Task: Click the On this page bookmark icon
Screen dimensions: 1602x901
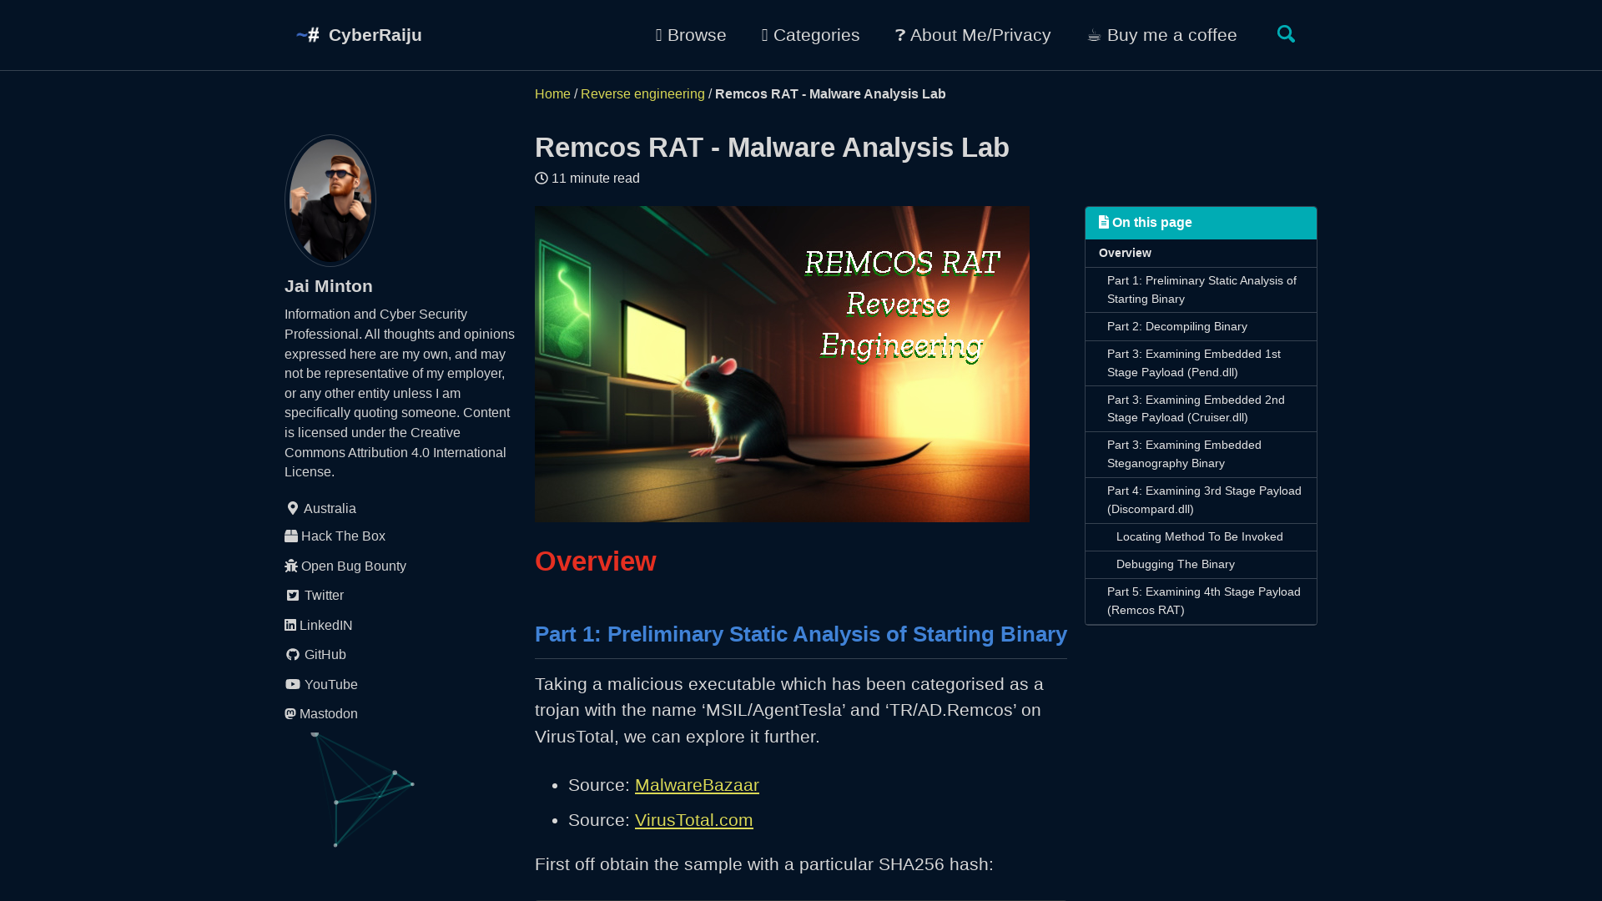Action: 1104,222
